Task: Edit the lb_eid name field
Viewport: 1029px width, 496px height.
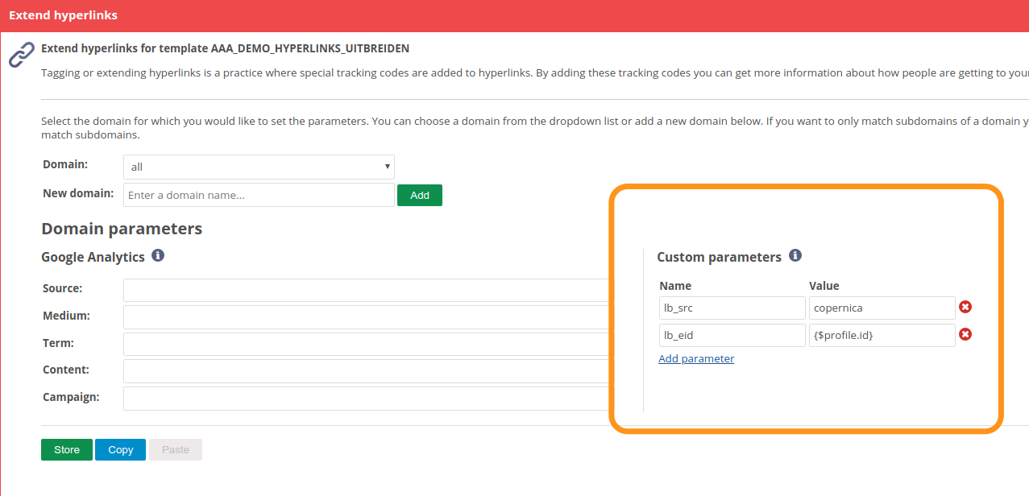Action: coord(732,335)
